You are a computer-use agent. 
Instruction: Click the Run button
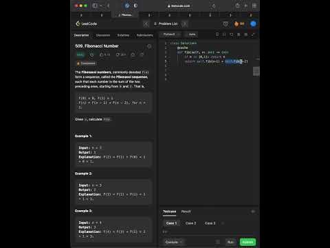coord(231,242)
